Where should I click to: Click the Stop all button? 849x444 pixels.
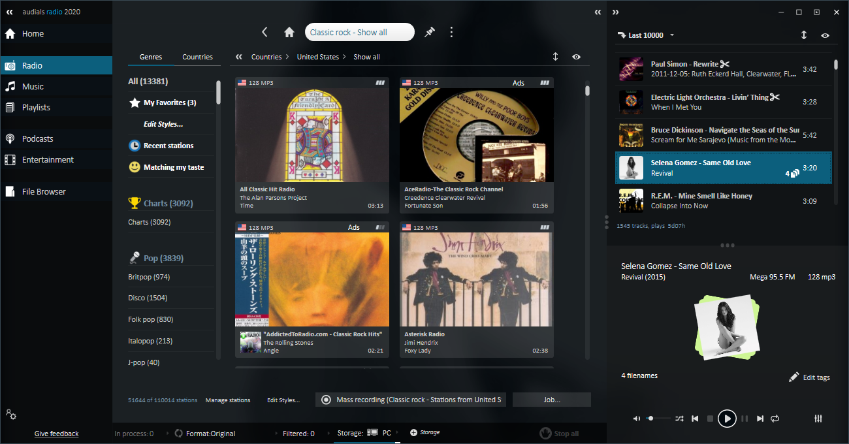click(x=559, y=434)
